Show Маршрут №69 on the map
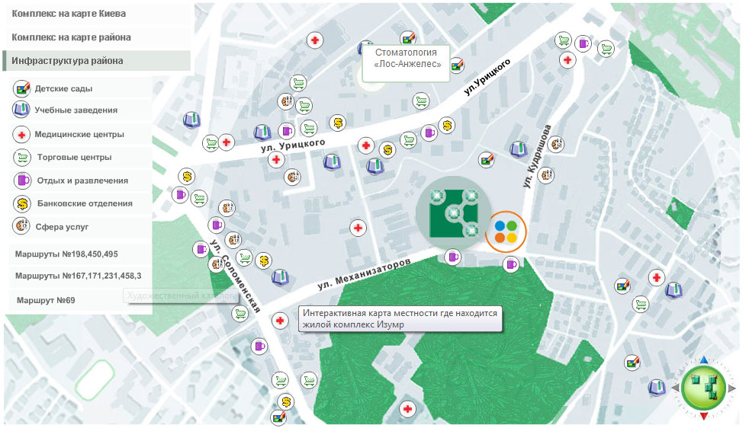The height and width of the screenshot is (428, 749). point(46,300)
